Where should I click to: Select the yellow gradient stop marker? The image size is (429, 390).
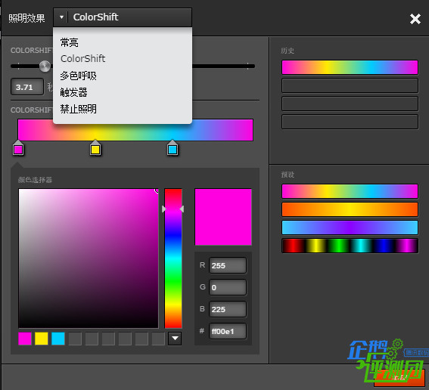[95, 148]
